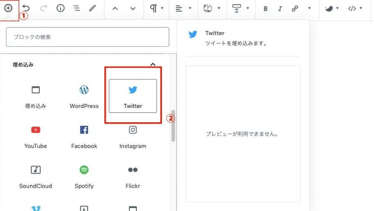Click the ツイートを埋め込みます description text
374x211 pixels.
coord(236,43)
